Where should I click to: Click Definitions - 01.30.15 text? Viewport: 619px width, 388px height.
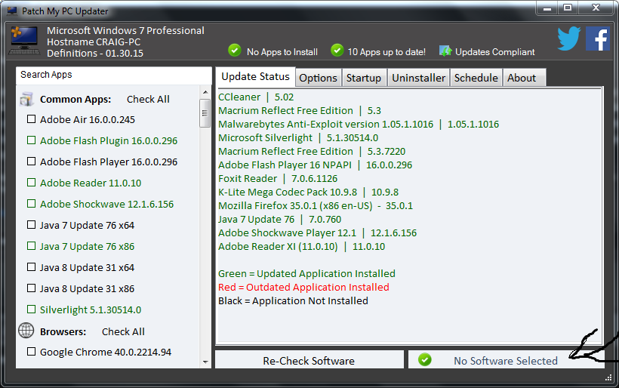pos(95,54)
